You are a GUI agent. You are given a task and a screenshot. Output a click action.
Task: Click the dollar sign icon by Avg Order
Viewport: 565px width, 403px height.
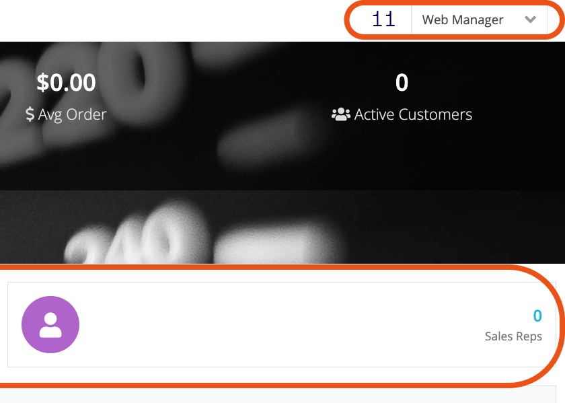pyautogui.click(x=30, y=114)
